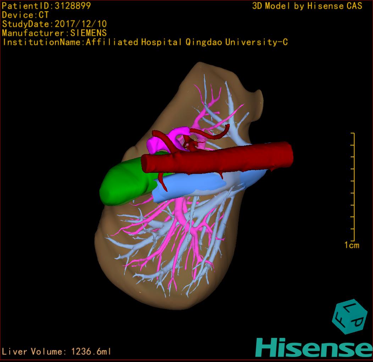
Task: Select the green gallbladder structure
Action: point(121,185)
